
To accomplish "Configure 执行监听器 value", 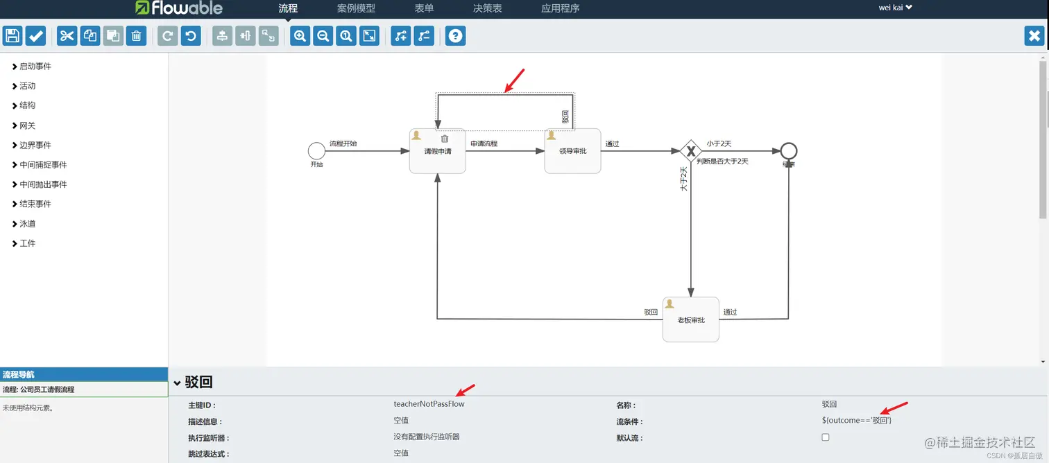I will (x=427, y=437).
